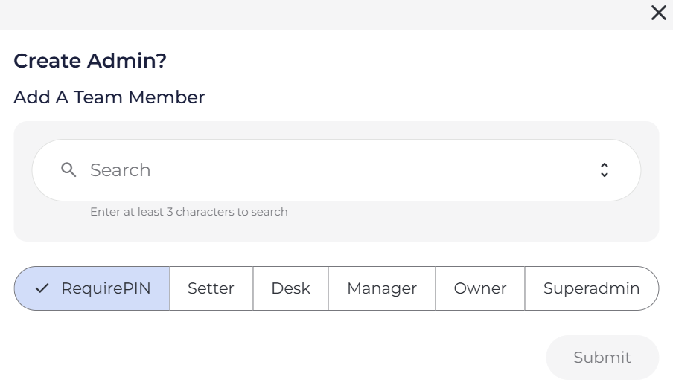Pick the Manager role segment
The height and width of the screenshot is (391, 673).
(x=381, y=288)
